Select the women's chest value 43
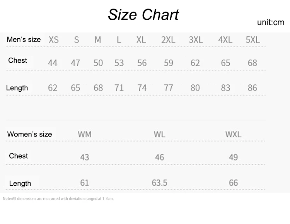This screenshot has width=290, height=224. 85,157
